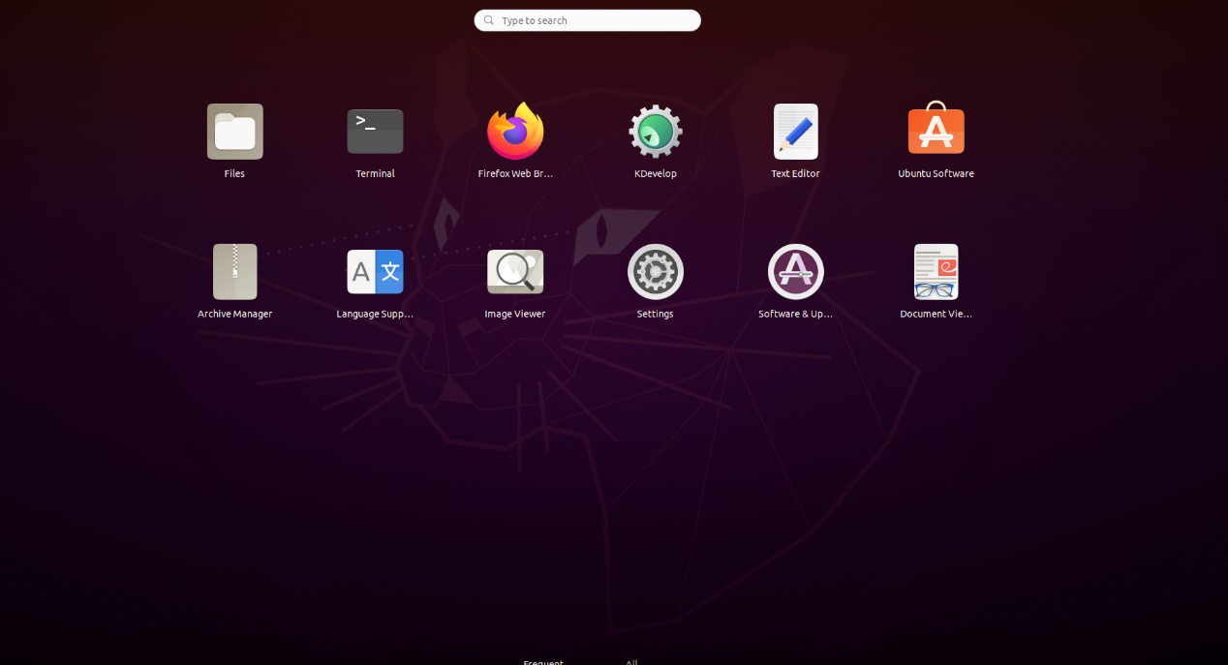Click the magnifying glass search icon
Image resolution: width=1228 pixels, height=665 pixels.
click(488, 19)
